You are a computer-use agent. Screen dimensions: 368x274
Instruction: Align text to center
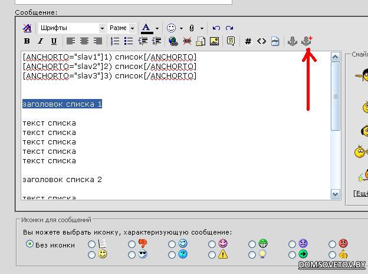point(84,41)
